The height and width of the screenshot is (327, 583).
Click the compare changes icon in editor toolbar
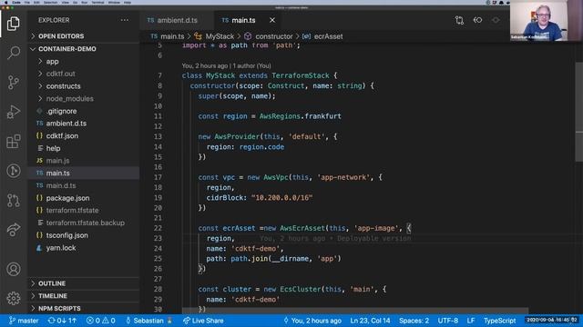[459, 20]
